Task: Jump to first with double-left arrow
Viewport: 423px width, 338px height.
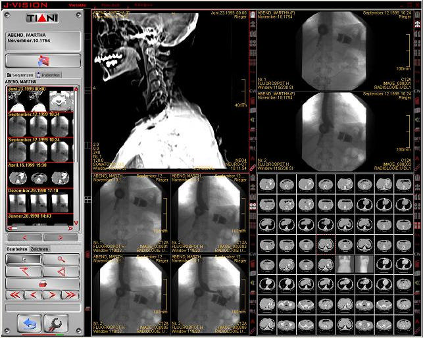Action: [14, 295]
